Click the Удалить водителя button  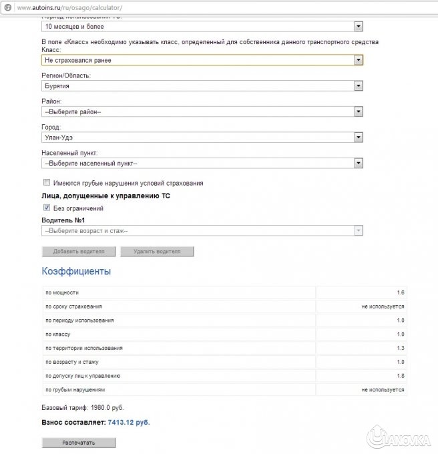(x=157, y=252)
